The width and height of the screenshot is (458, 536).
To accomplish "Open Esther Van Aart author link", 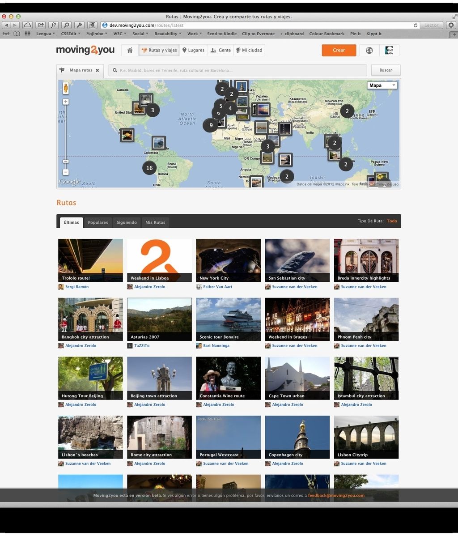I will (x=217, y=287).
